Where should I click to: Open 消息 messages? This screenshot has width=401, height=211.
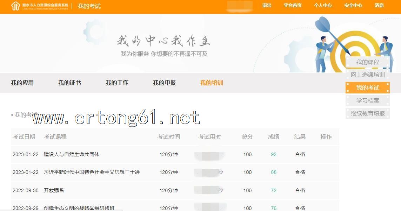pos(379,6)
